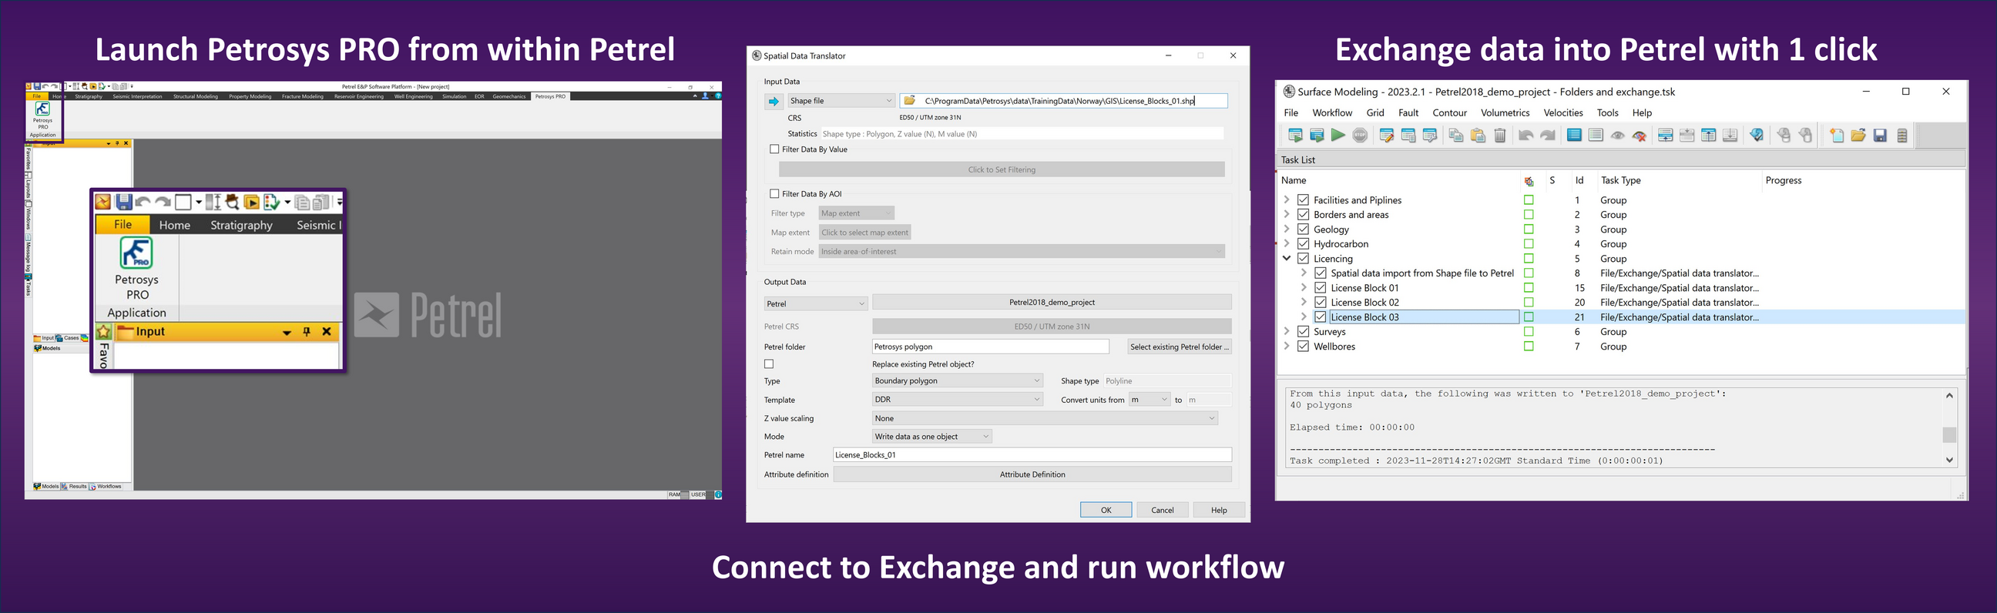Click the undo arrow in Surface Modeling toolbar

(x=1525, y=136)
